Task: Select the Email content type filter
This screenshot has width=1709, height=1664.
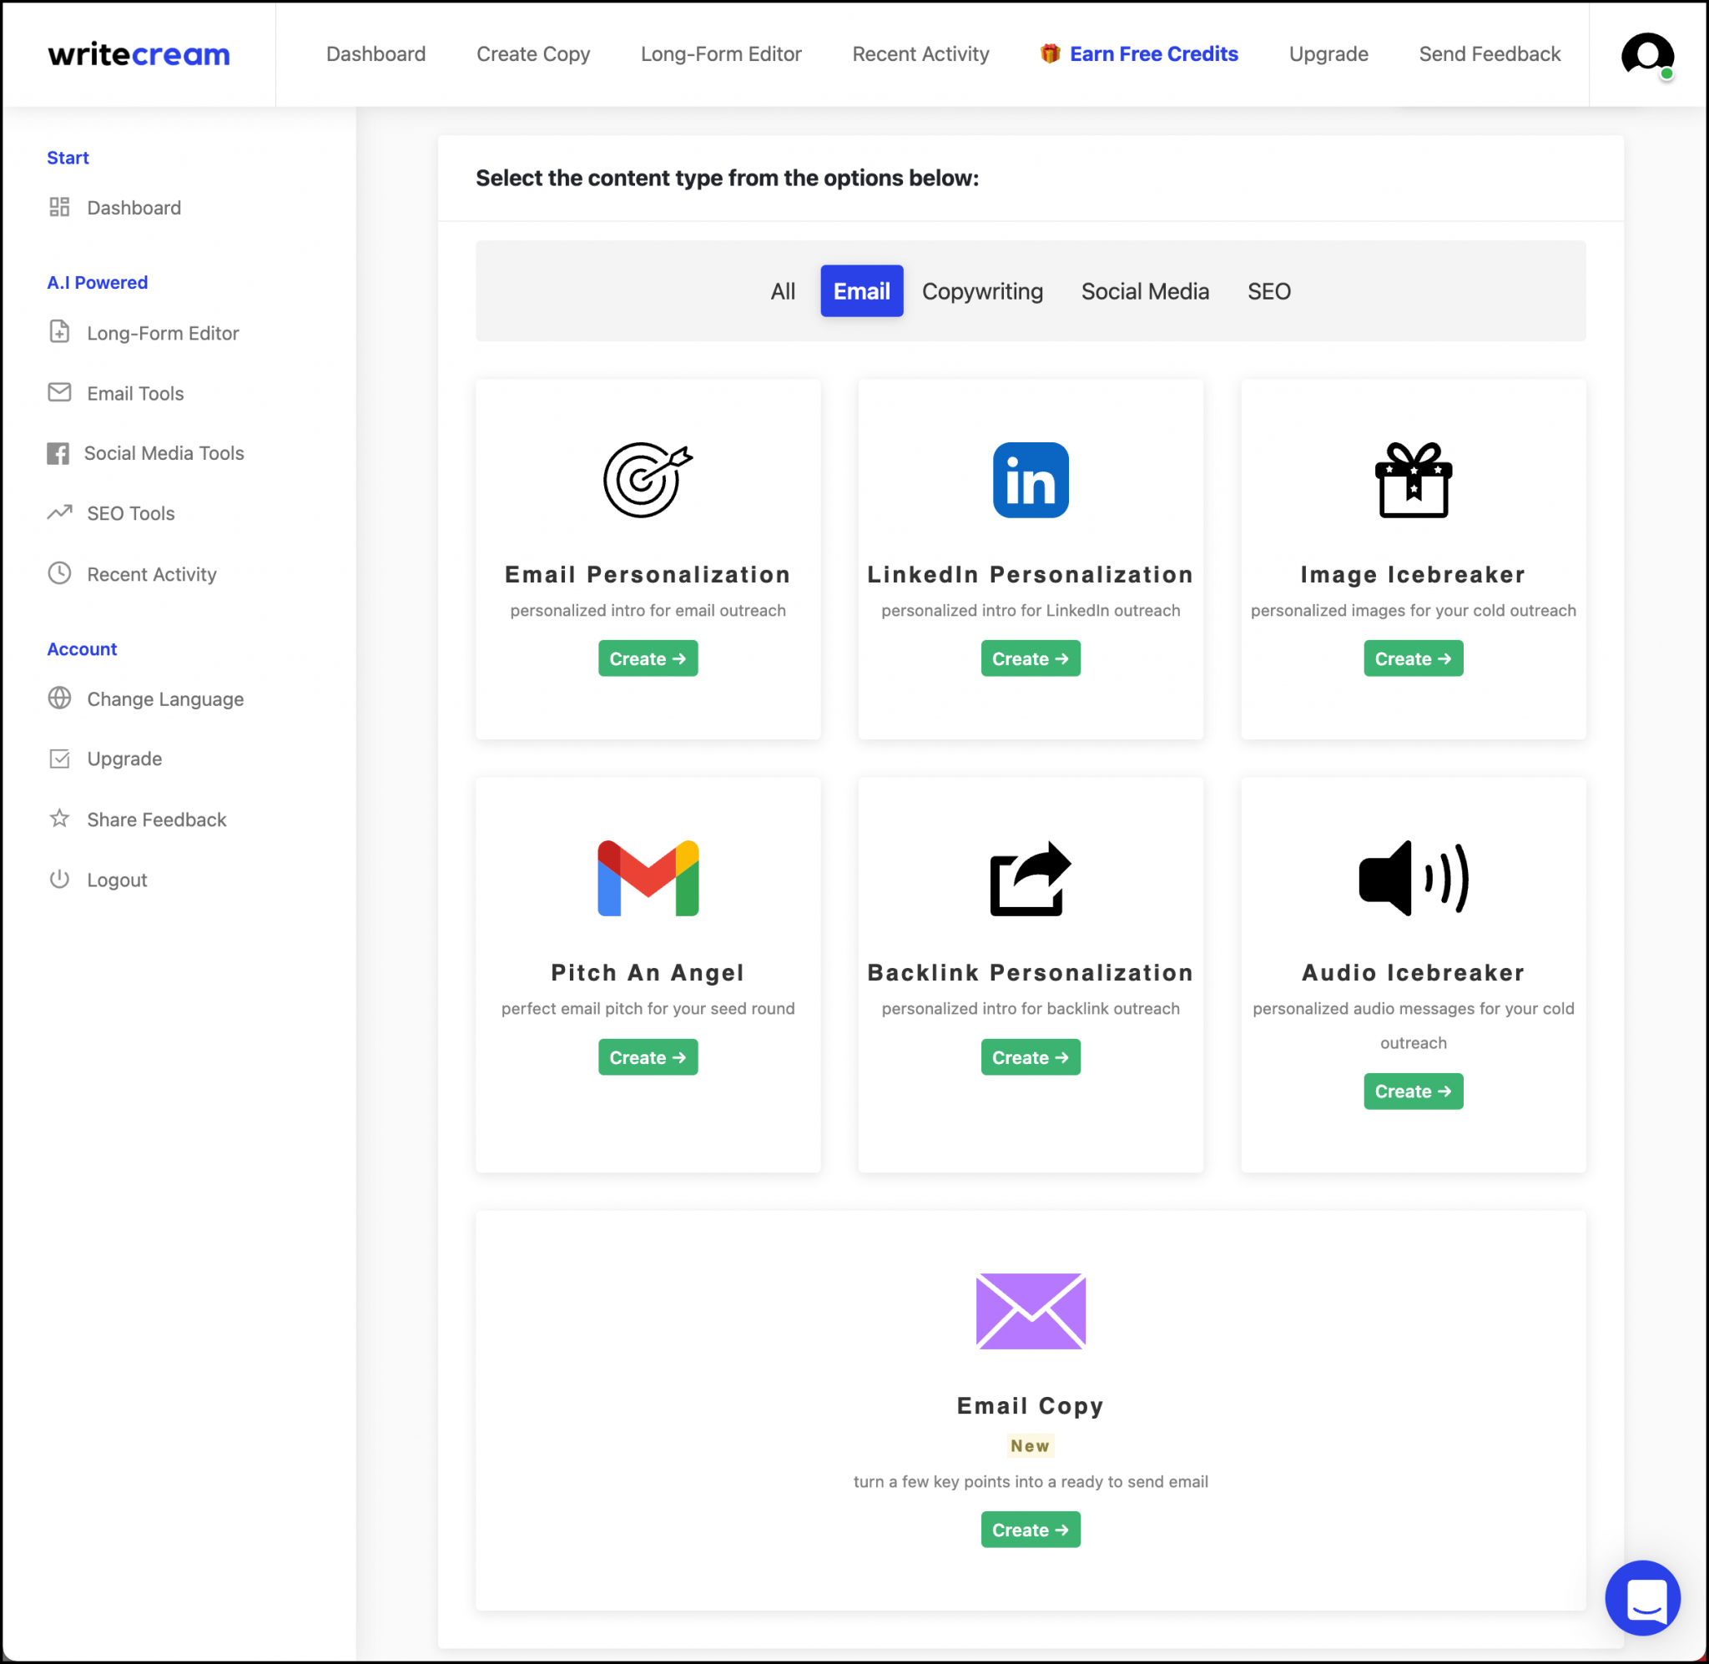Action: pos(861,291)
